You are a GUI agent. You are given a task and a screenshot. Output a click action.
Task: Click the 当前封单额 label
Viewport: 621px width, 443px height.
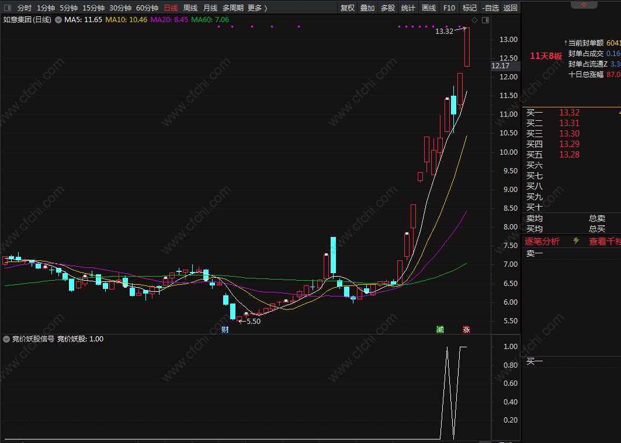[x=586, y=43]
